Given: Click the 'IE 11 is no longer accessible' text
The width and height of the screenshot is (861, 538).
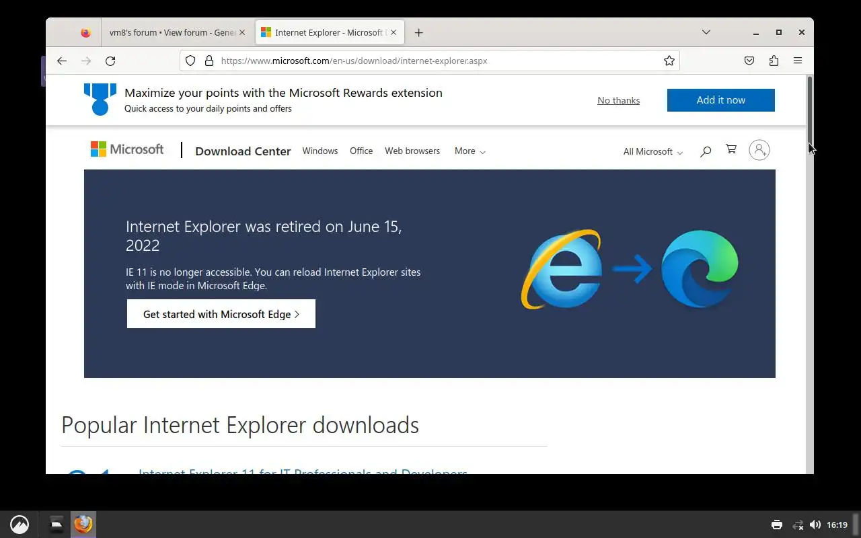Looking at the screenshot, I should (273, 278).
